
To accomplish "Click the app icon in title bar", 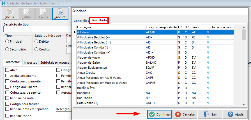I will point(4,3).
